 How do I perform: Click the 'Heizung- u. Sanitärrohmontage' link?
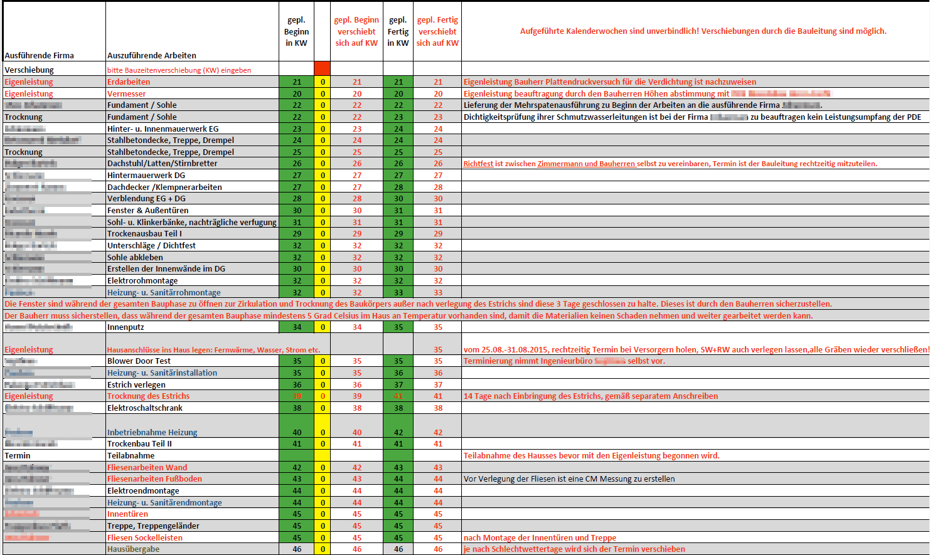point(164,293)
